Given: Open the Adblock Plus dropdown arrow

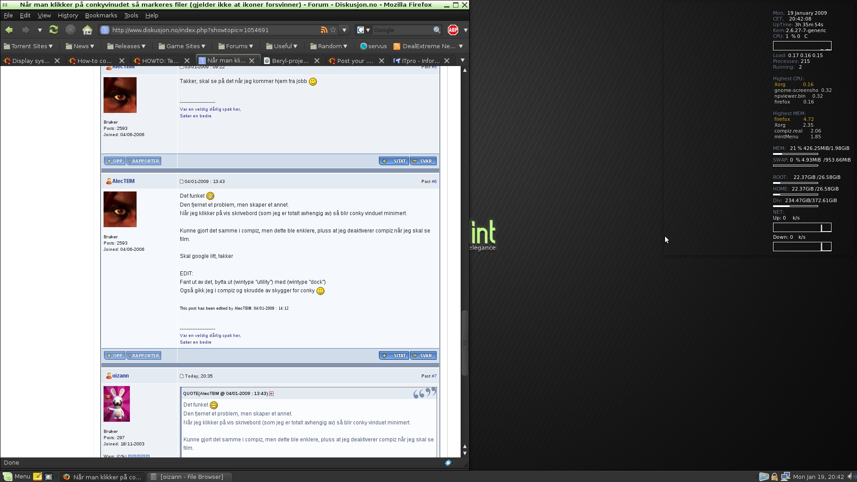Looking at the screenshot, I should [466, 30].
